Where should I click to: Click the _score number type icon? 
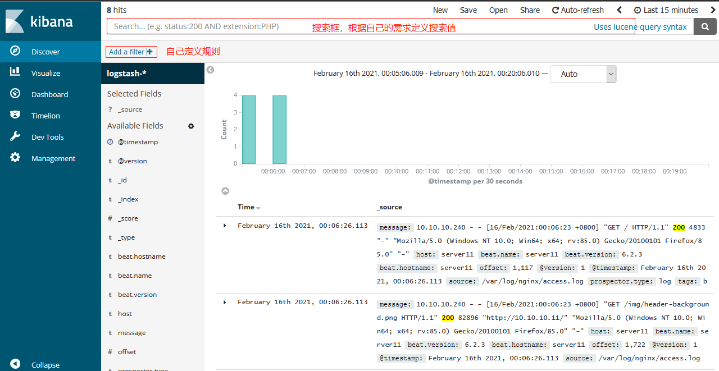(110, 218)
